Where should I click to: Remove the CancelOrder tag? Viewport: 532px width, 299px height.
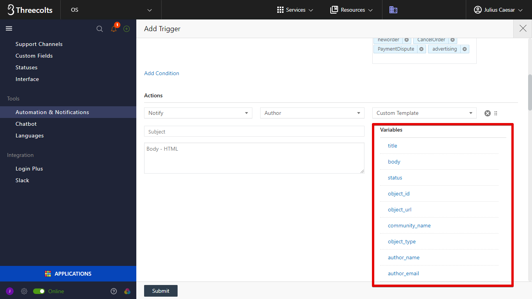point(453,40)
